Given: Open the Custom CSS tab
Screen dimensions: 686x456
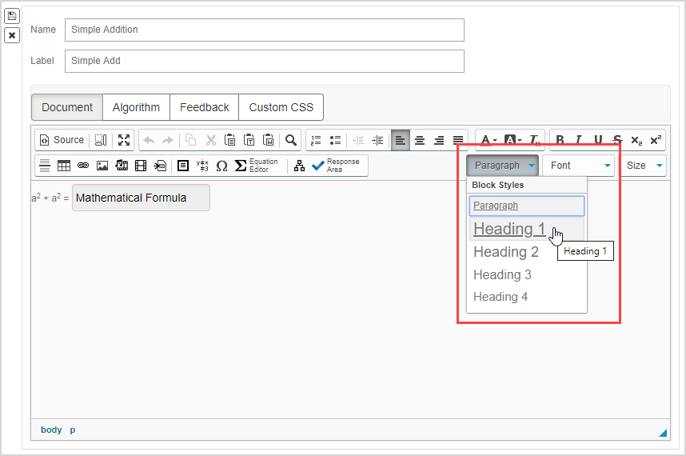Looking at the screenshot, I should click(x=281, y=107).
